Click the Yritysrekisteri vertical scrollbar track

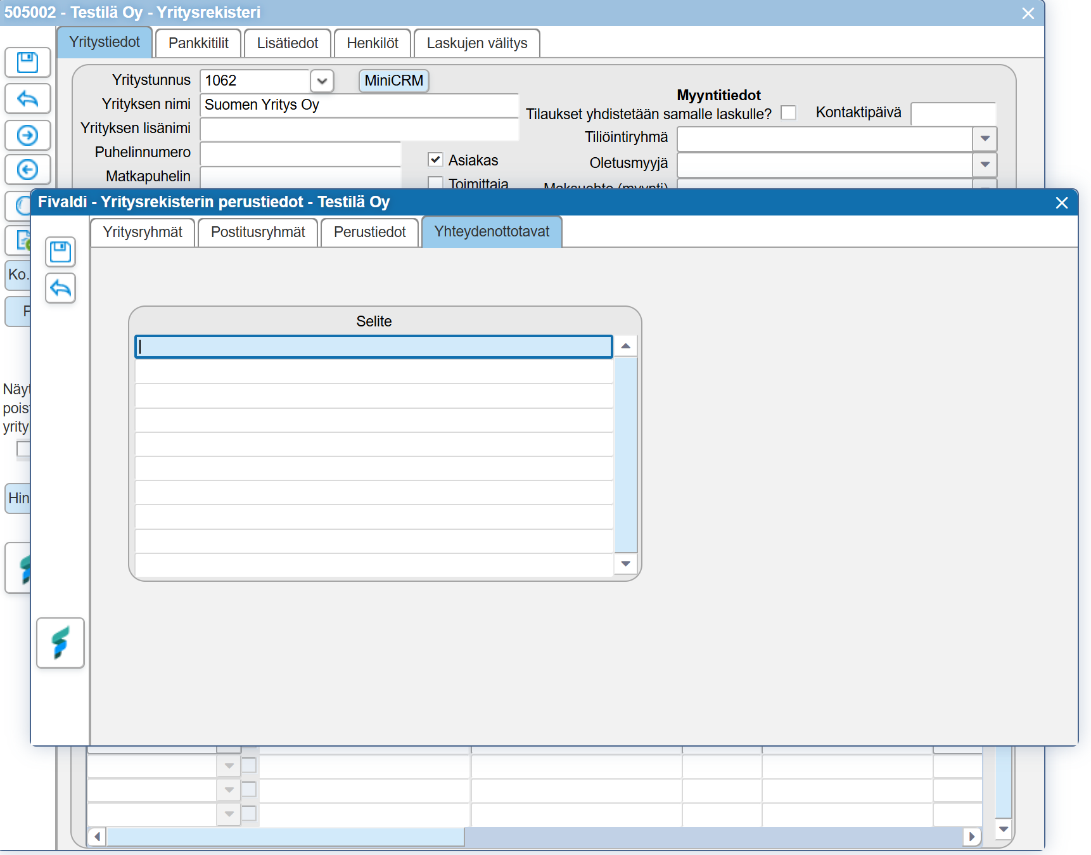tap(1004, 781)
